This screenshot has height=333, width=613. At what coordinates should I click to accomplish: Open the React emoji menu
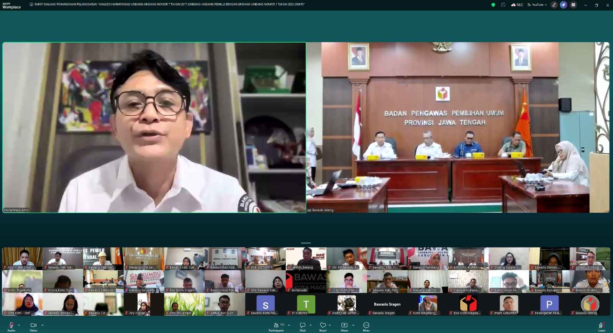pyautogui.click(x=323, y=326)
